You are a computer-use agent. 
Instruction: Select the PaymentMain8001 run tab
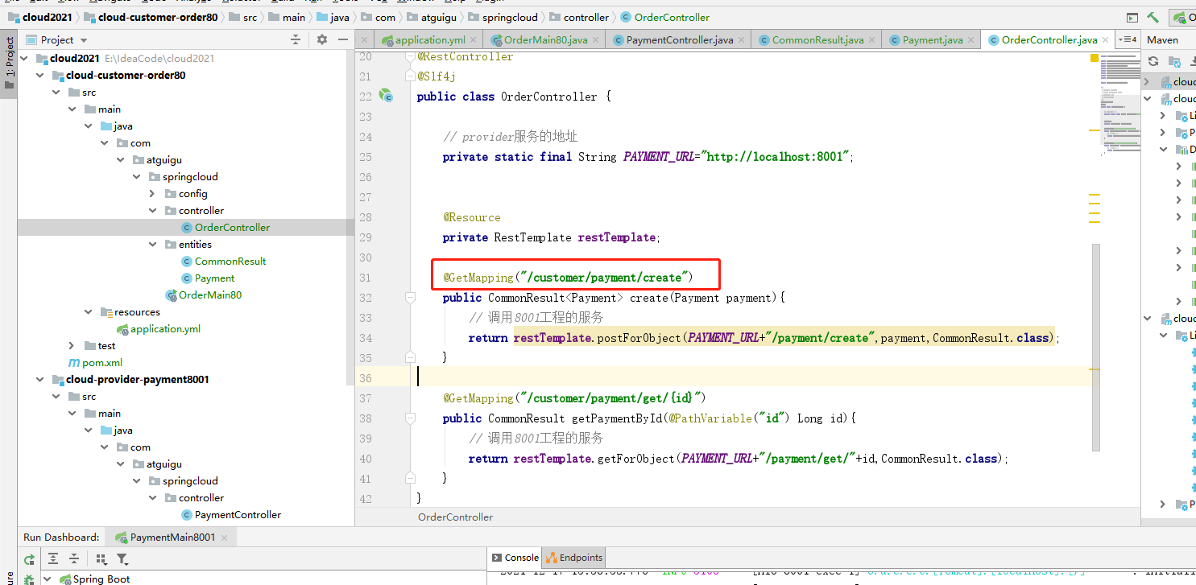point(172,538)
